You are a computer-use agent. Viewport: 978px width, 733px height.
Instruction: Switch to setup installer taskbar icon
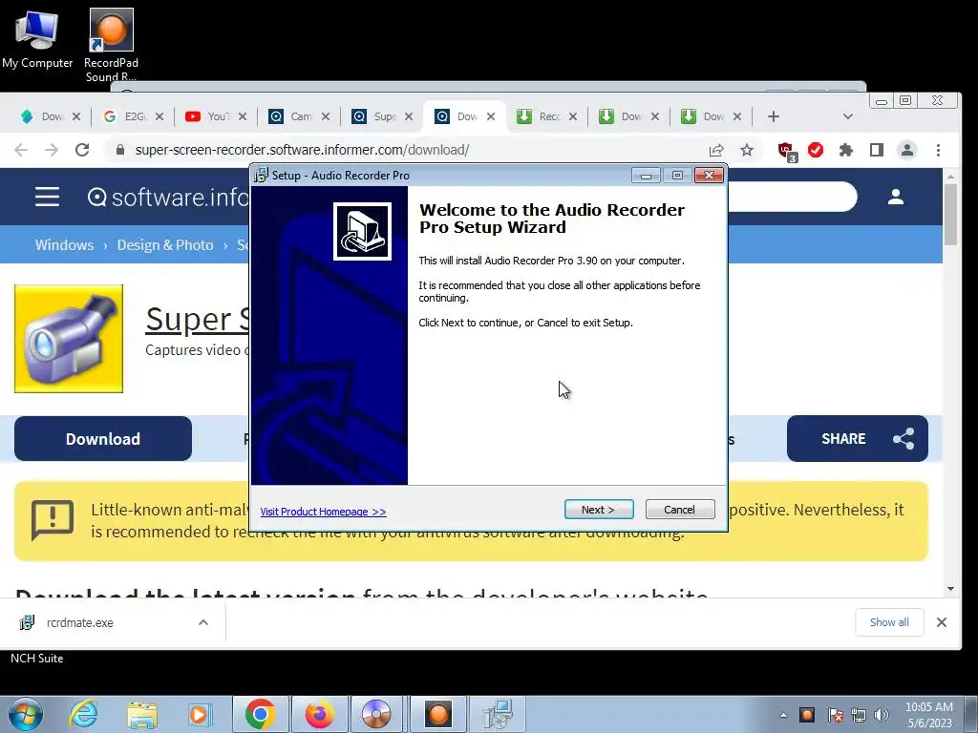(x=497, y=714)
